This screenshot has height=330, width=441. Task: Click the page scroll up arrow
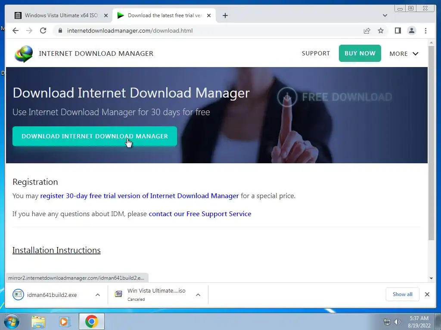[431, 43]
